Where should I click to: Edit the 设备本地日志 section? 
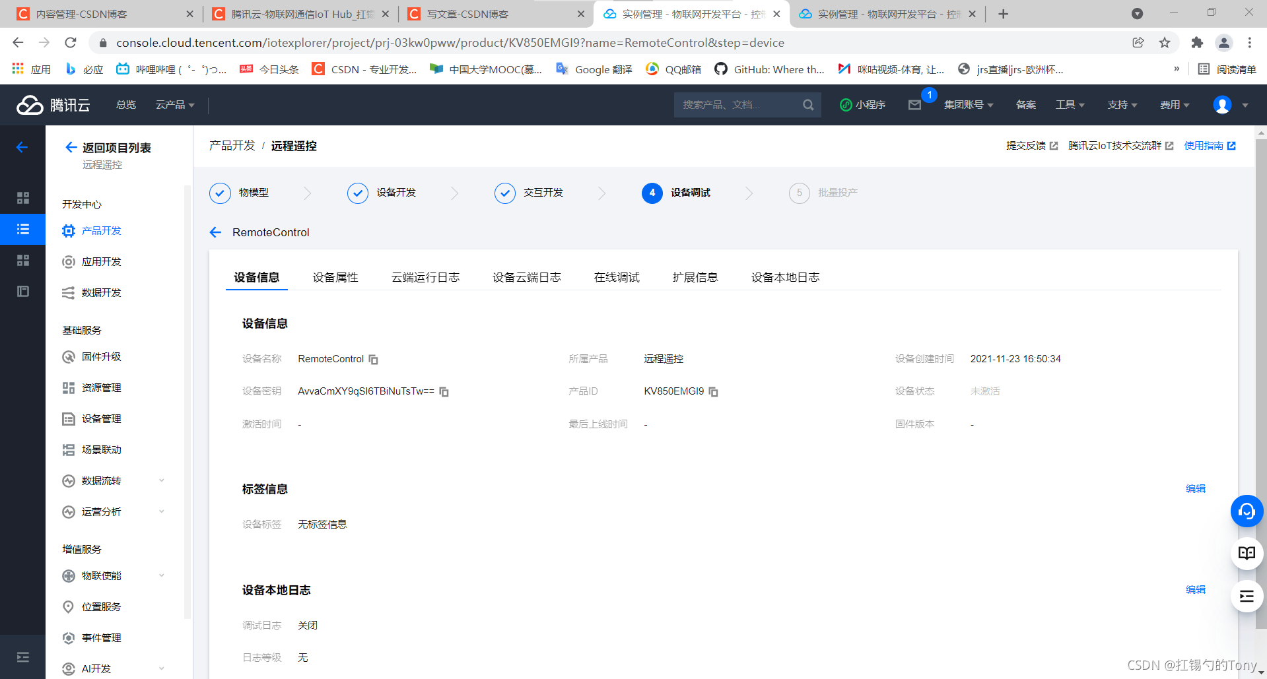(1196, 590)
